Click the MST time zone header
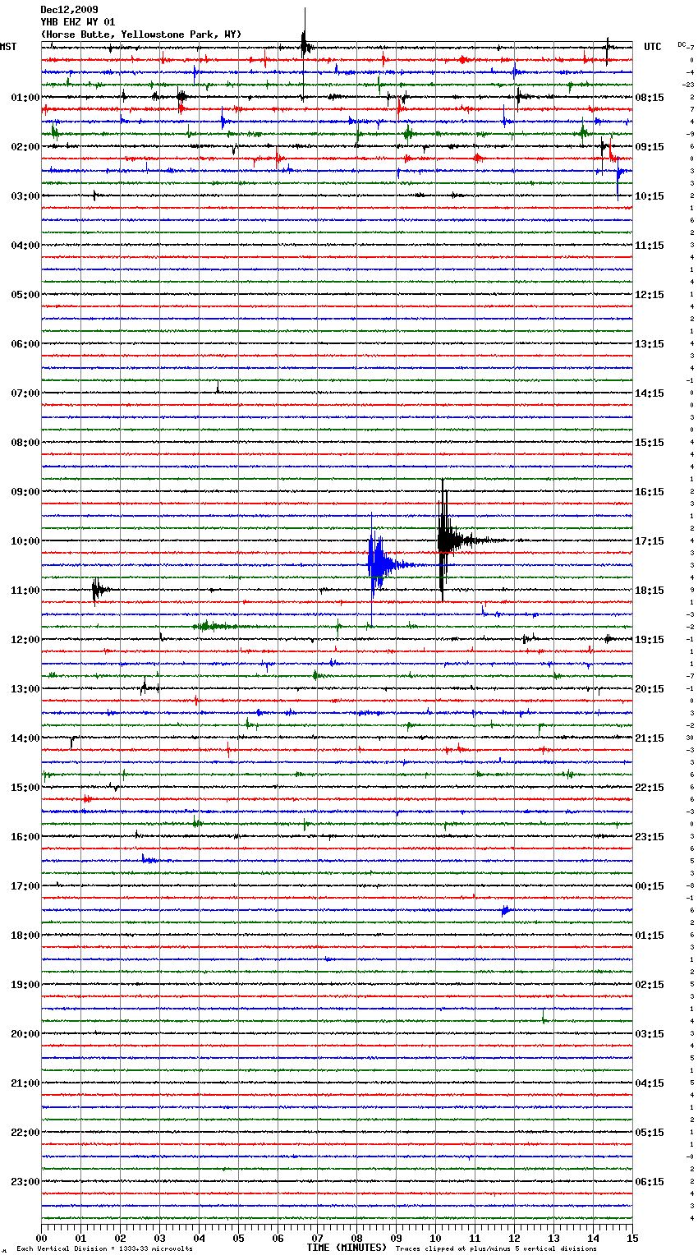Viewport: 698px width, 1260px height. [x=8, y=47]
